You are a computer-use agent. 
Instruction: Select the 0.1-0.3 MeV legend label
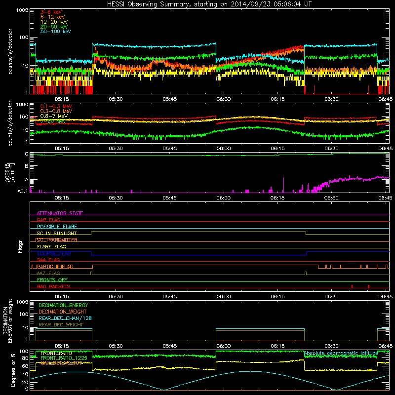[x=56, y=106]
